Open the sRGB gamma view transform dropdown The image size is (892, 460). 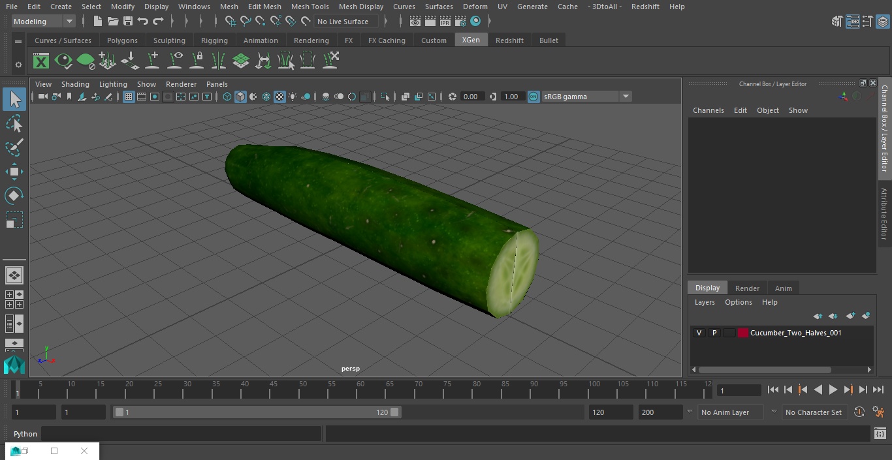click(x=586, y=97)
